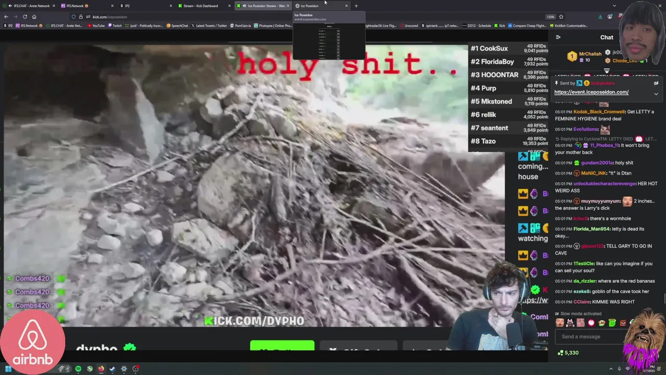Viewport: 666px width, 375px height.
Task: Open a new browser tab
Action: pos(356,6)
